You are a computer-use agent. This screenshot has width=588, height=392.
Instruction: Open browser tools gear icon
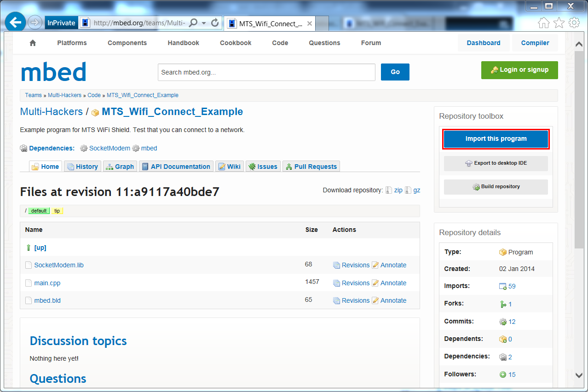pos(574,23)
